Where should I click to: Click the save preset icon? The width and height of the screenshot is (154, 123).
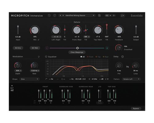(99, 15)
